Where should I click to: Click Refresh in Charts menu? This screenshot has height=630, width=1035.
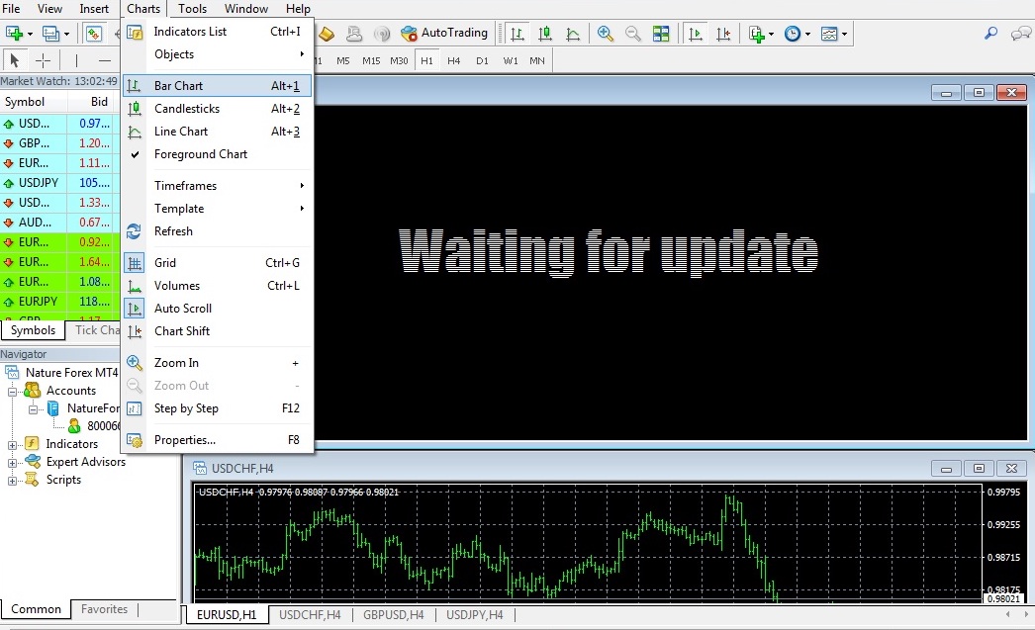click(x=217, y=230)
